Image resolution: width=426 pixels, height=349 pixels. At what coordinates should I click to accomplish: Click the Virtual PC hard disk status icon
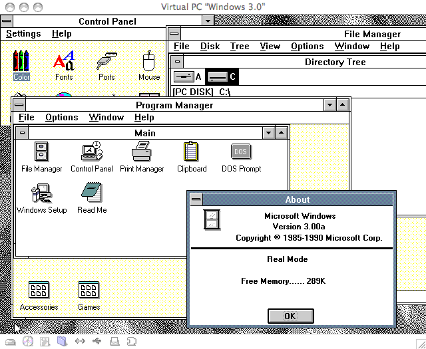(x=11, y=342)
